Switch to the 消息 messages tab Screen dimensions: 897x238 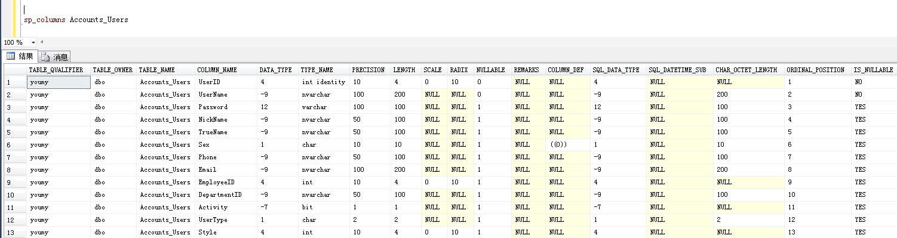(55, 57)
